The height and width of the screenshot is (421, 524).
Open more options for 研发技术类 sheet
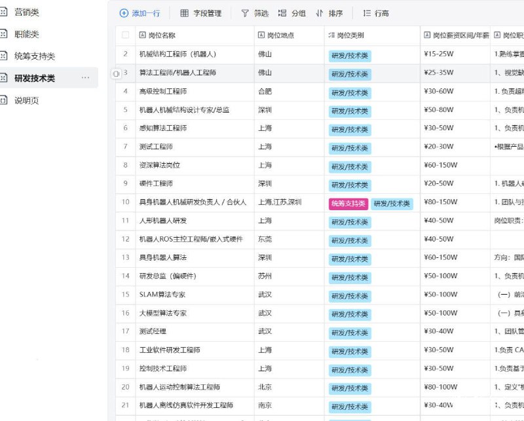point(85,77)
